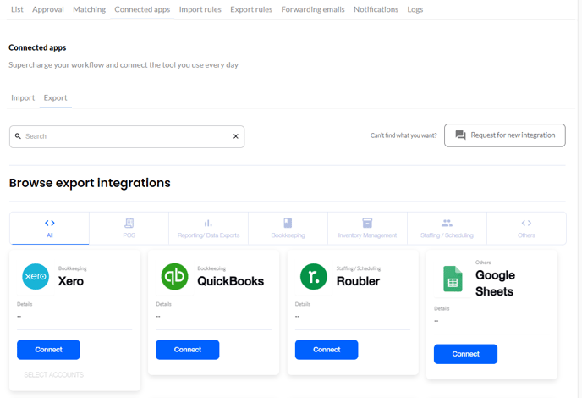
Task: Open the Forwarding emails tab
Action: [313, 9]
